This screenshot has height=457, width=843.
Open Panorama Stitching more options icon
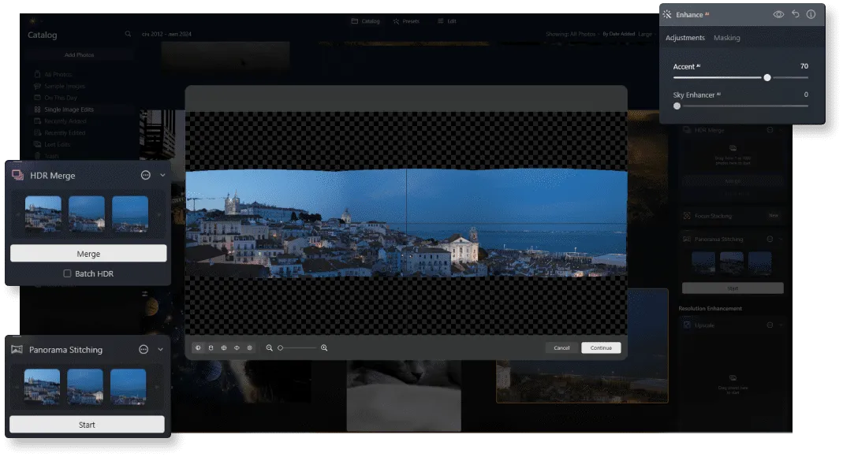(x=144, y=349)
